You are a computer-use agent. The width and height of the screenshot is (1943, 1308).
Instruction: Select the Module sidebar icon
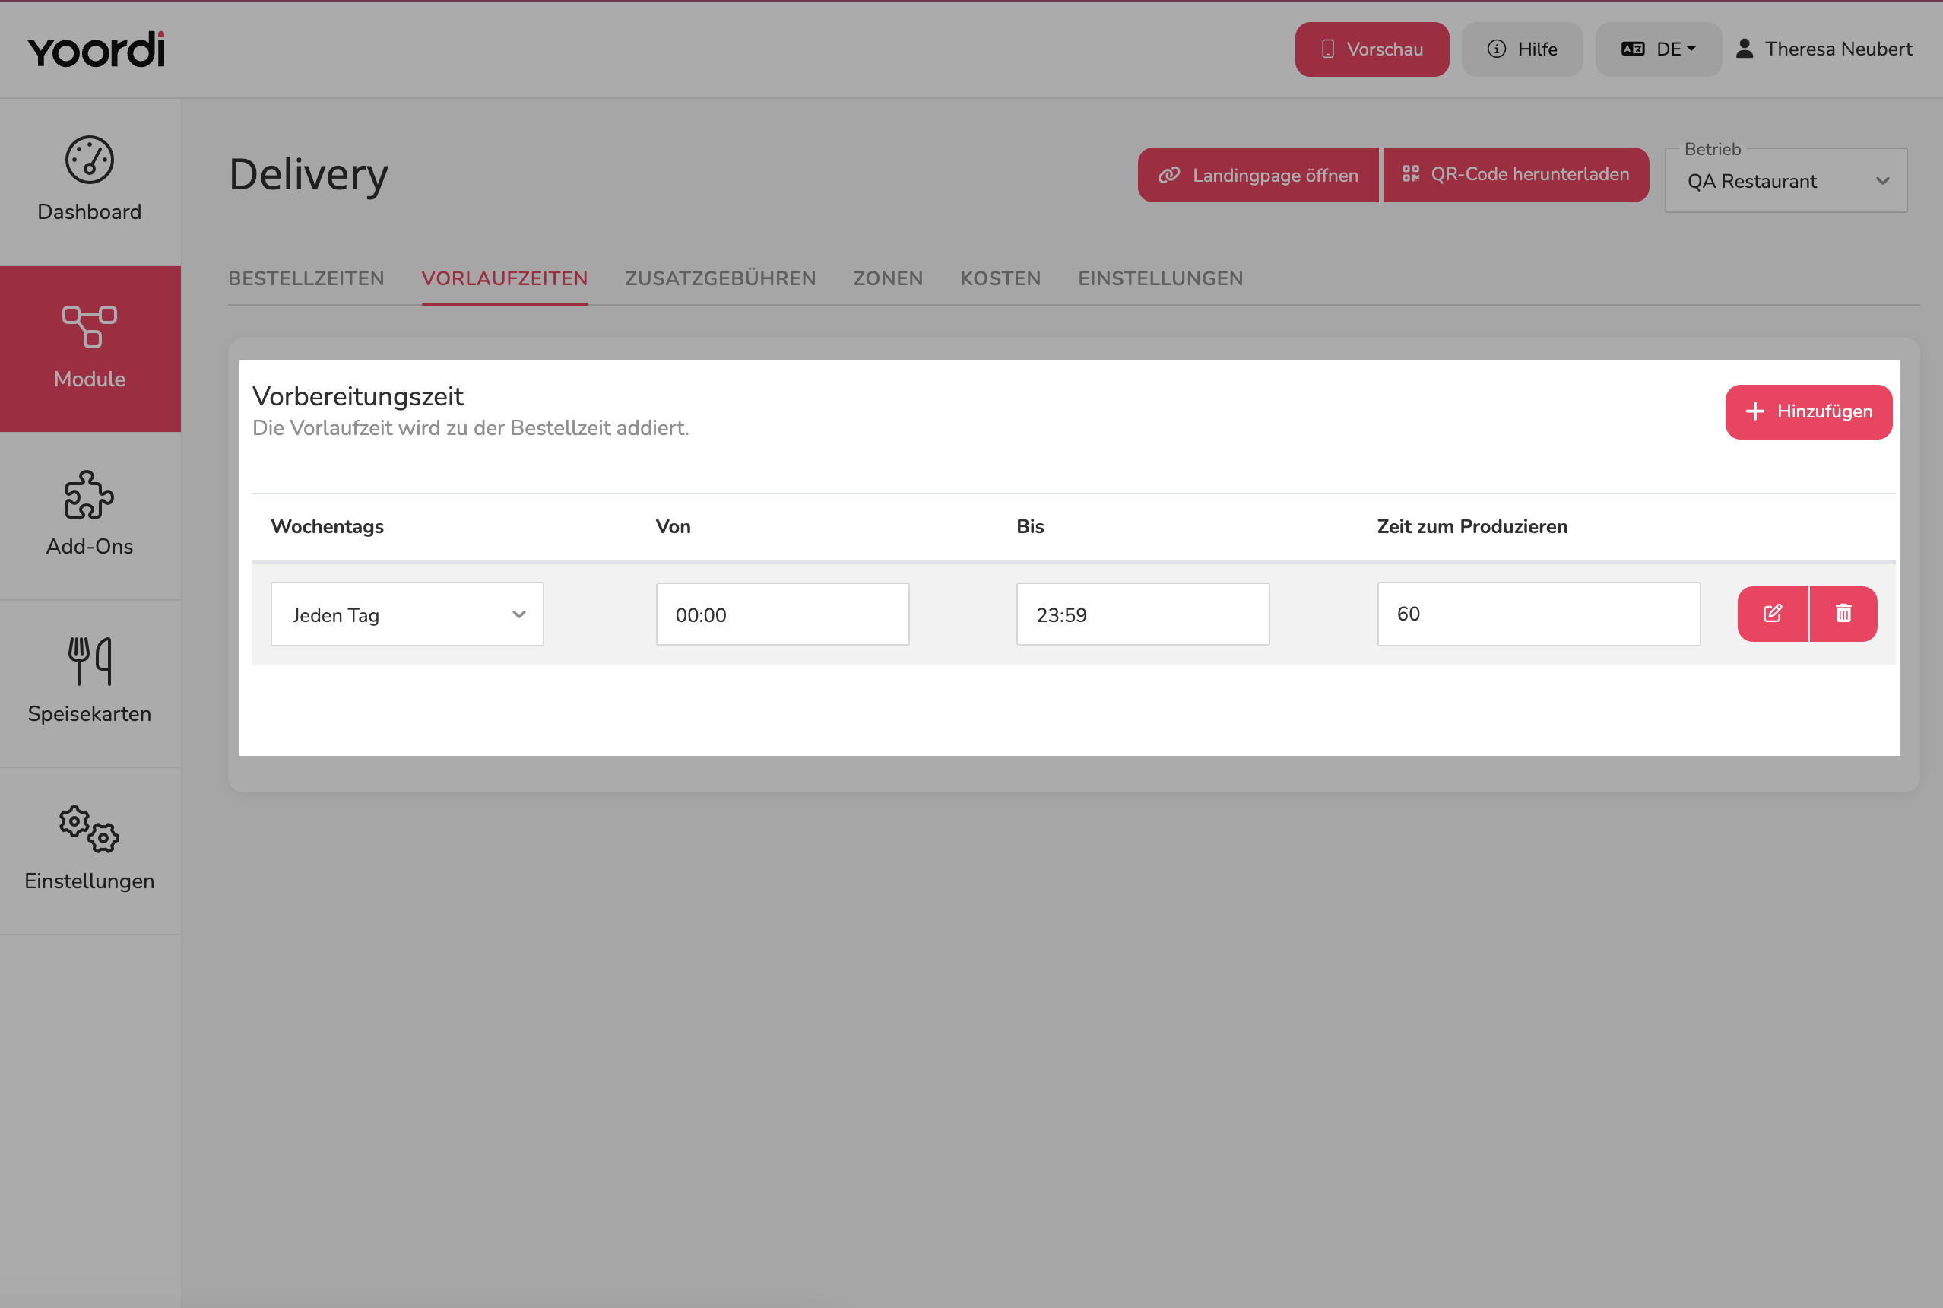89,326
